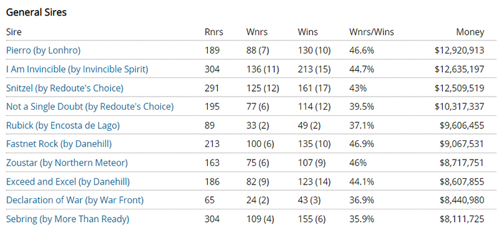Select the Wnrs/Wins column header
This screenshot has width=499, height=225.
(371, 32)
